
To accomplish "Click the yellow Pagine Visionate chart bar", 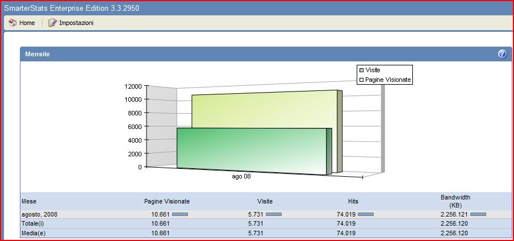I will click(x=266, y=110).
